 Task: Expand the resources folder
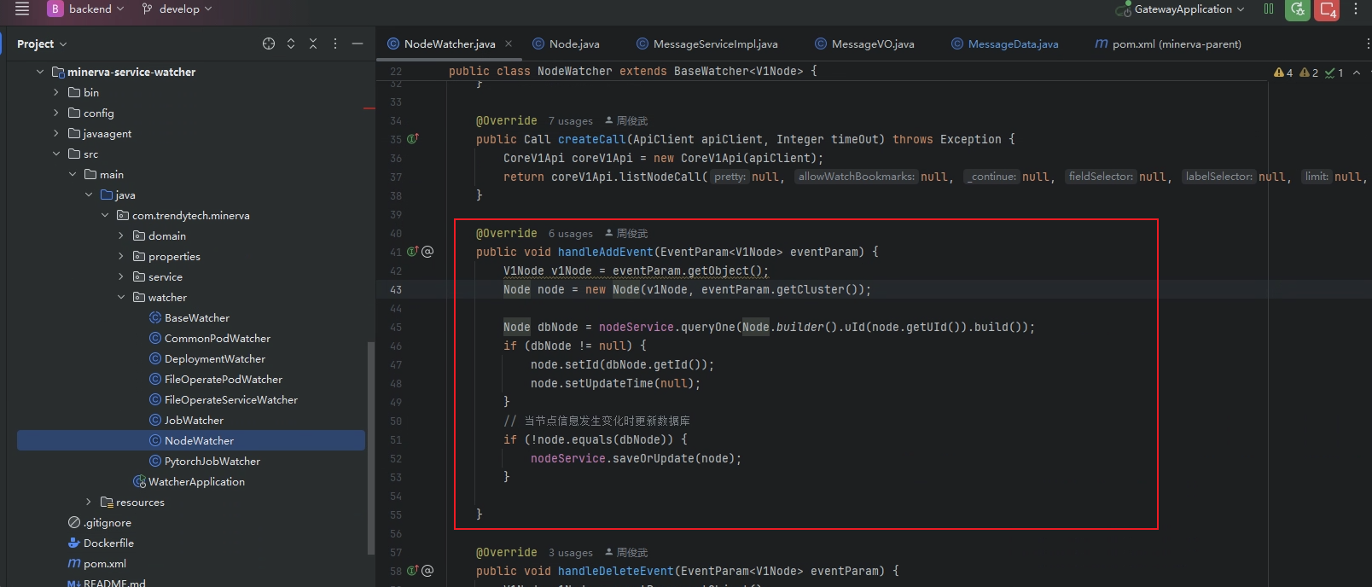pos(89,503)
